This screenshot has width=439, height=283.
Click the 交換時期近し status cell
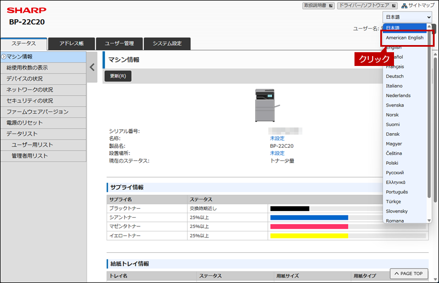227,208
